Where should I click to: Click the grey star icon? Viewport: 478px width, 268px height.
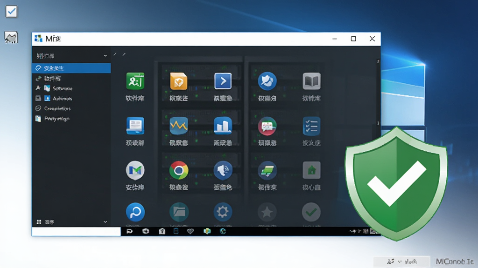pos(267,212)
